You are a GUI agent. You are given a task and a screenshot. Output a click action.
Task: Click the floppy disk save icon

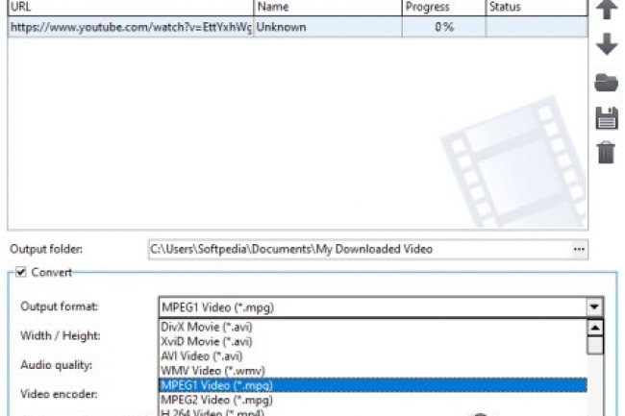(x=606, y=117)
